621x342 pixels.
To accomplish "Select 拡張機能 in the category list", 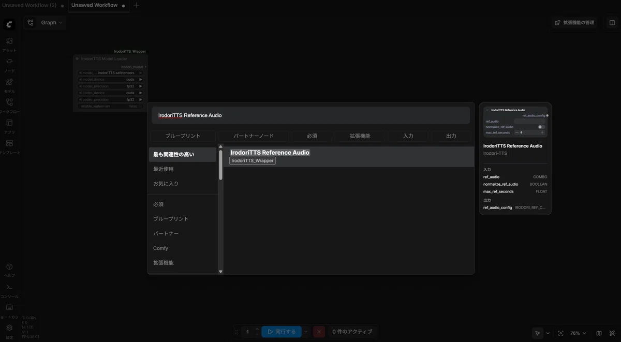I will click(x=183, y=263).
